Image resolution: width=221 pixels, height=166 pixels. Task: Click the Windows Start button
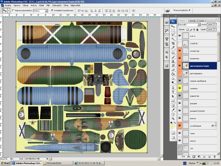pos(6,163)
